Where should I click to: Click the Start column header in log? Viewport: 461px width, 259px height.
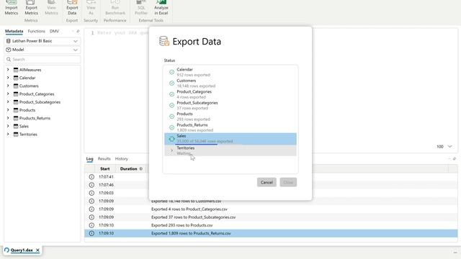[105, 169]
